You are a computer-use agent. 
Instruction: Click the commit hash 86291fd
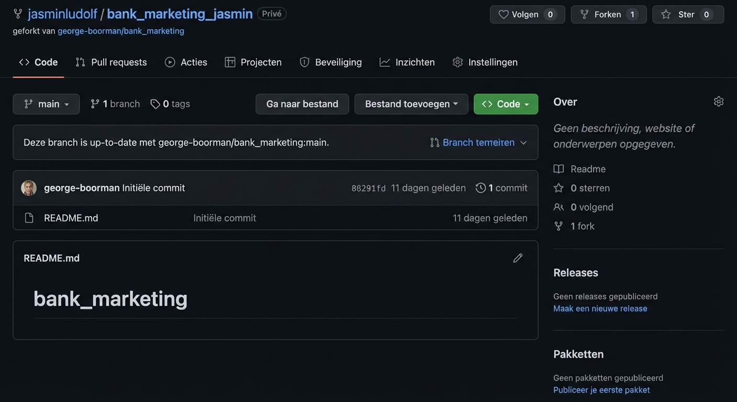368,187
